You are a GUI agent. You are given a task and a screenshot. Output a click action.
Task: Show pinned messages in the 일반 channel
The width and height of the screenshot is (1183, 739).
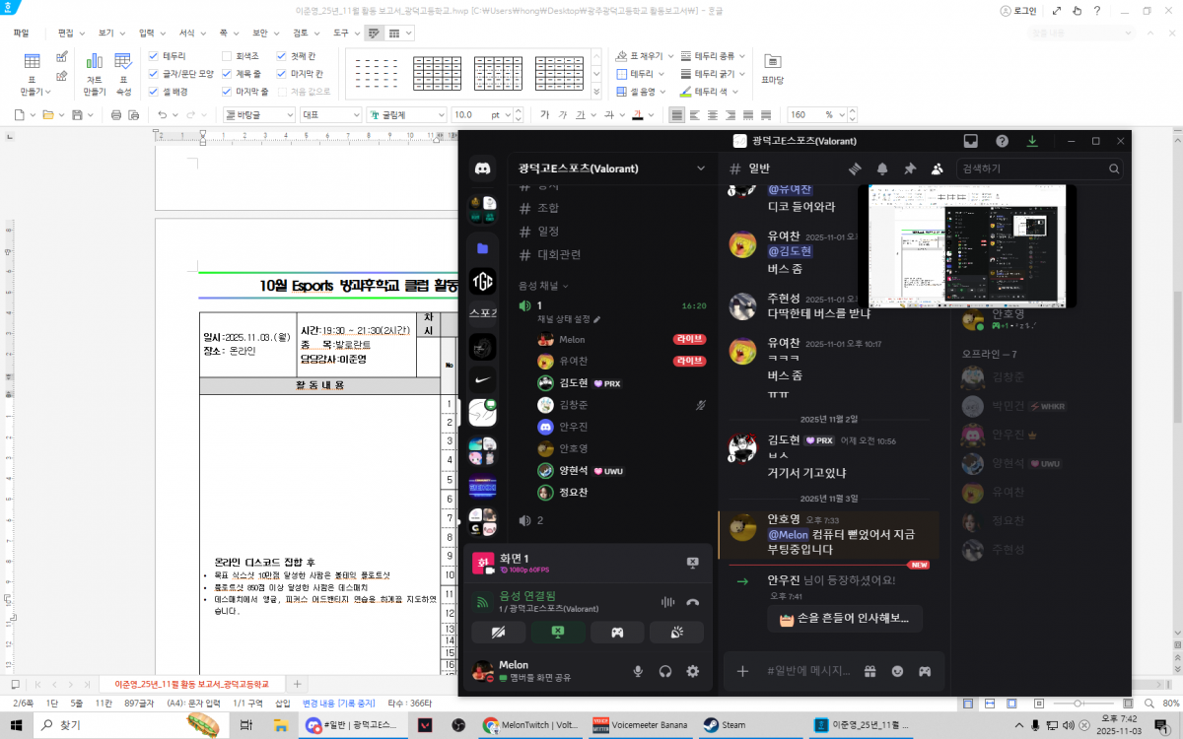click(x=910, y=168)
